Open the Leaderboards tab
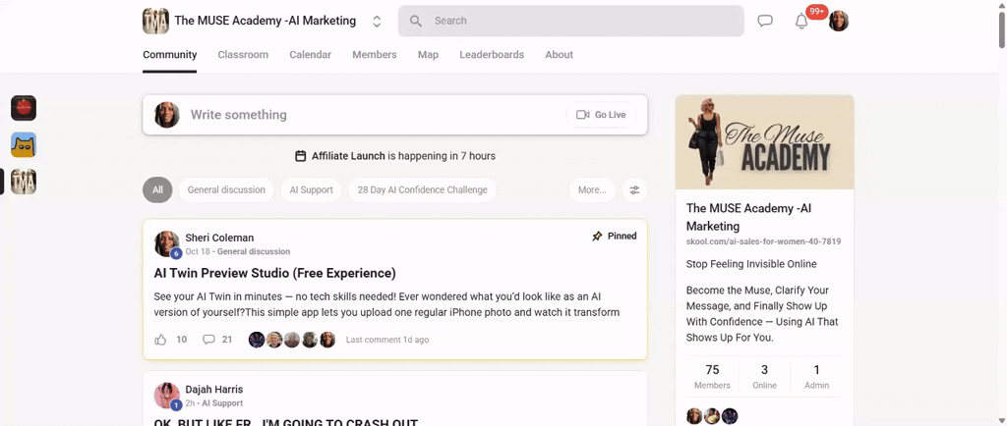1007x426 pixels. [x=492, y=55]
